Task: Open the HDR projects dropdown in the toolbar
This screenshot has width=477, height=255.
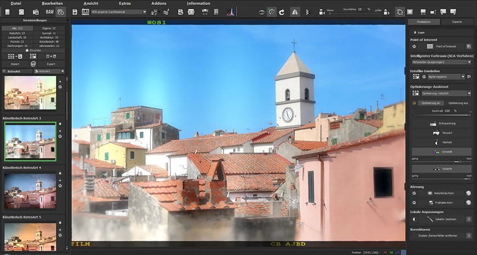Action: click(x=118, y=12)
